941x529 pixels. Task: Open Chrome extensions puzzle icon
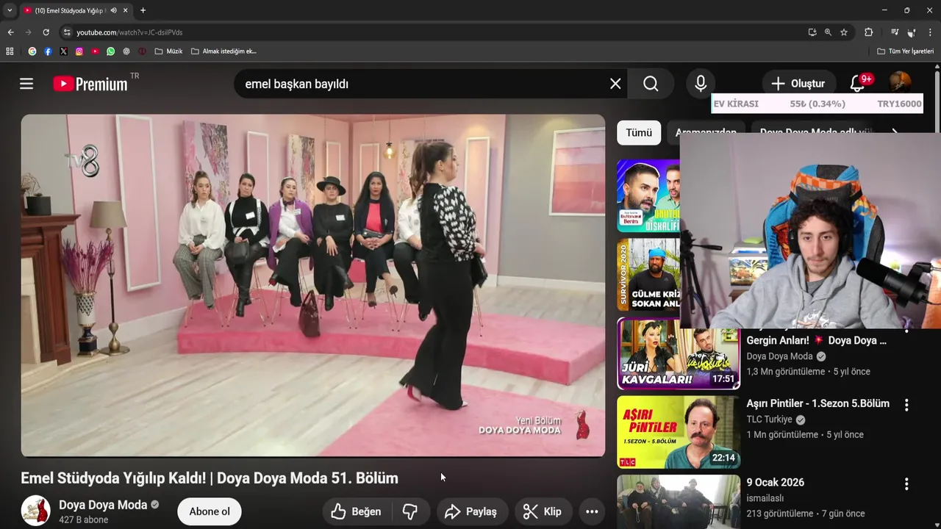(x=868, y=32)
